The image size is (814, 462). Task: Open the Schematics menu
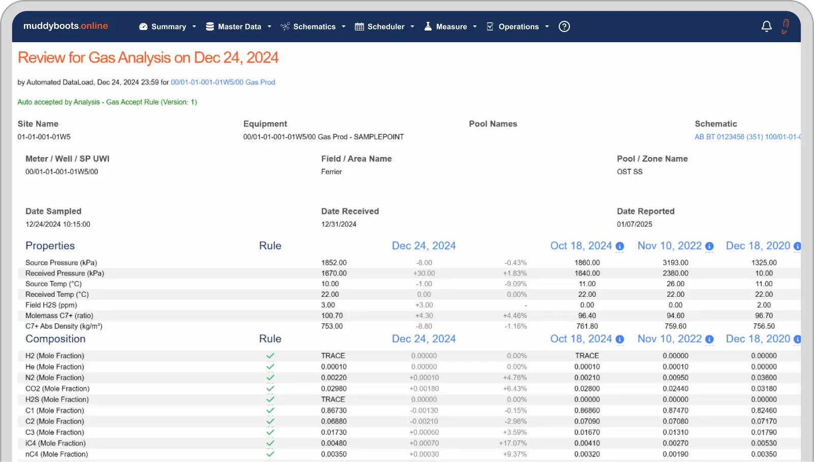313,26
